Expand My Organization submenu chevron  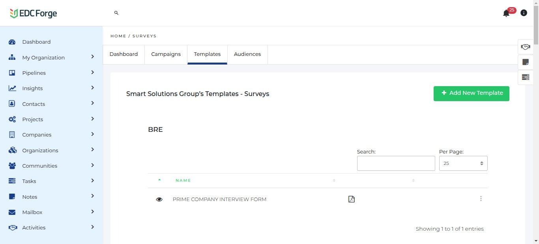[x=92, y=57]
